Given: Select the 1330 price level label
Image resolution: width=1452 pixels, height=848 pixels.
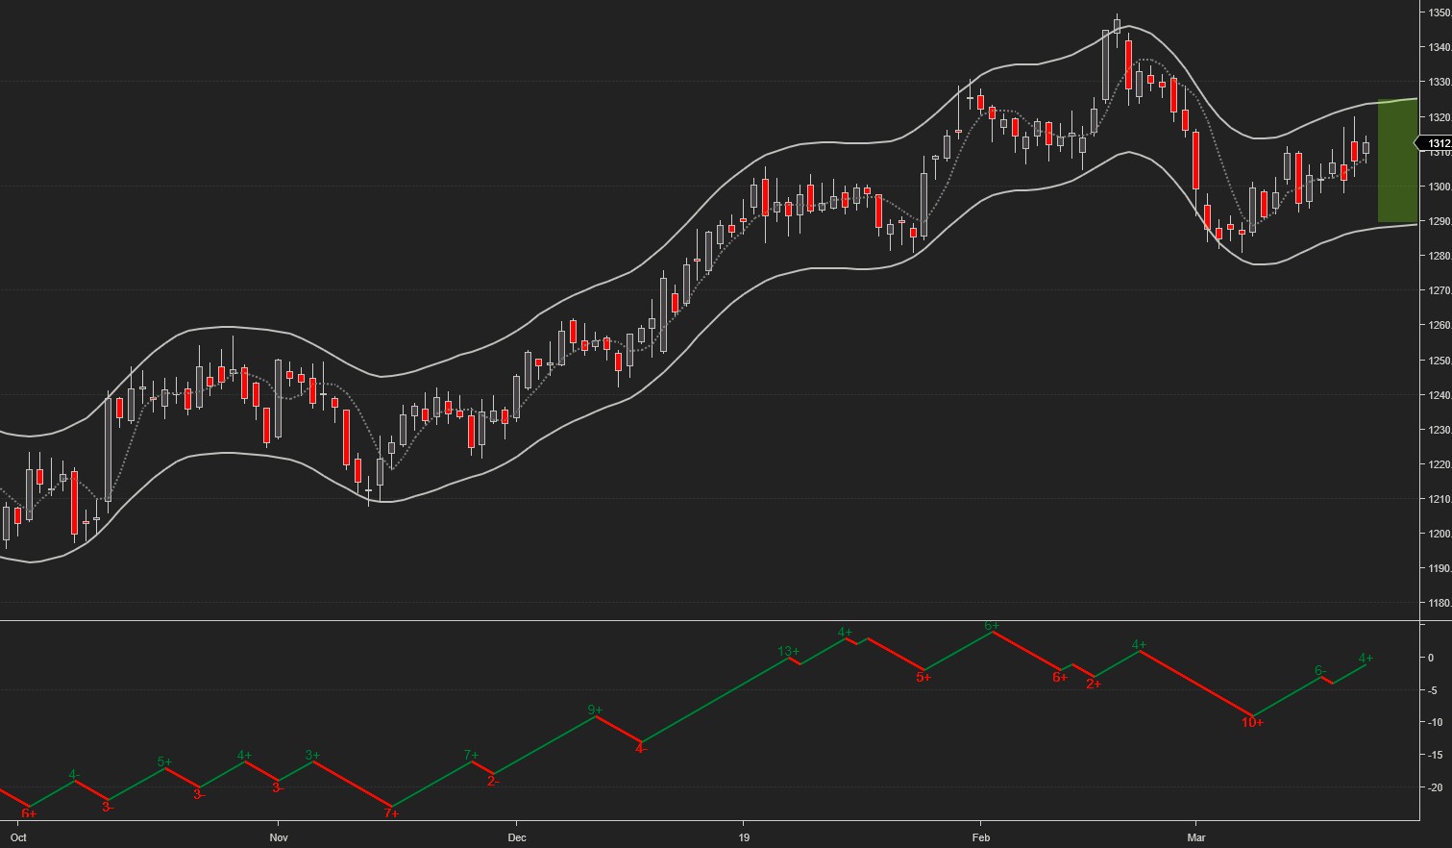Looking at the screenshot, I should (1439, 83).
